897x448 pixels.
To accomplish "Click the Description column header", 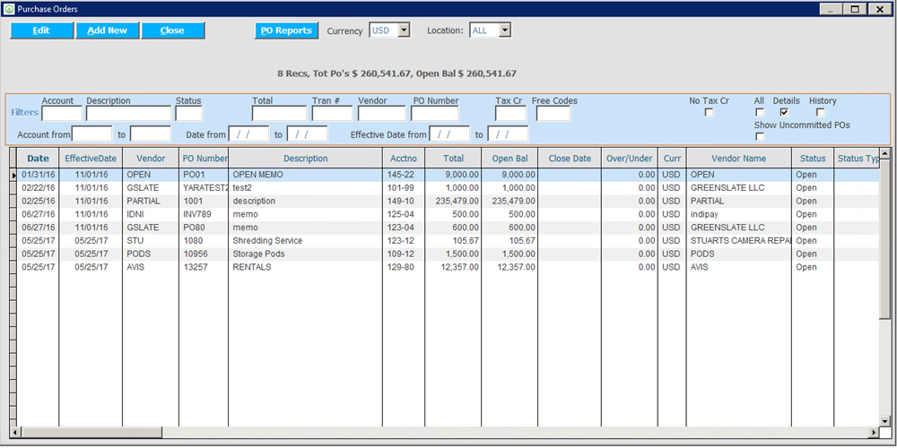I will click(306, 159).
